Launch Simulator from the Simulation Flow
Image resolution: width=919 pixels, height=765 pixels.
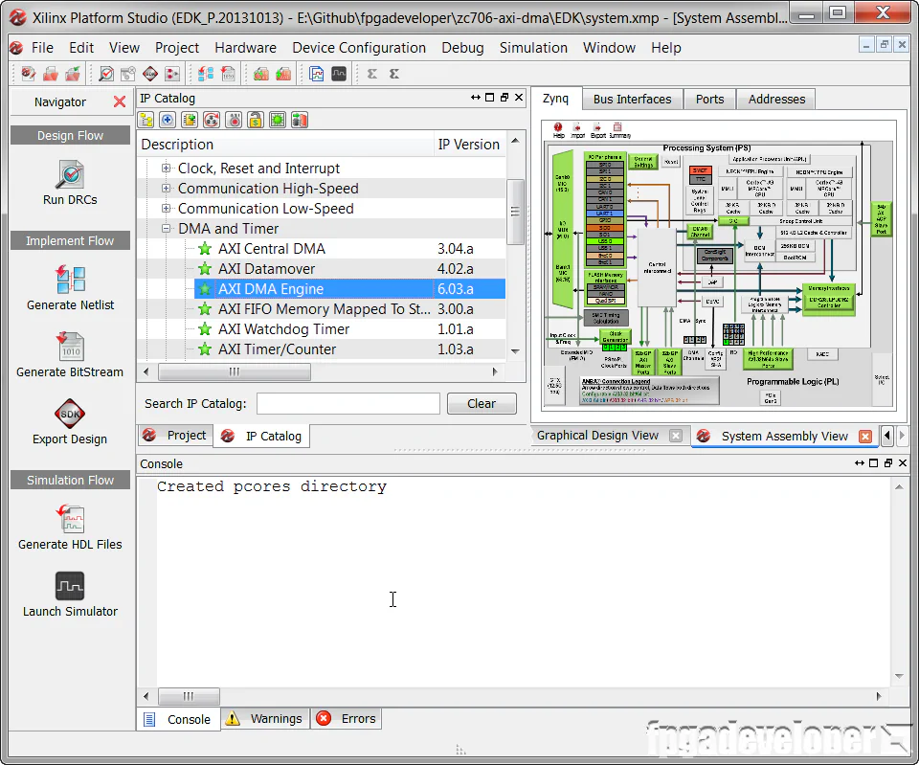(x=70, y=586)
